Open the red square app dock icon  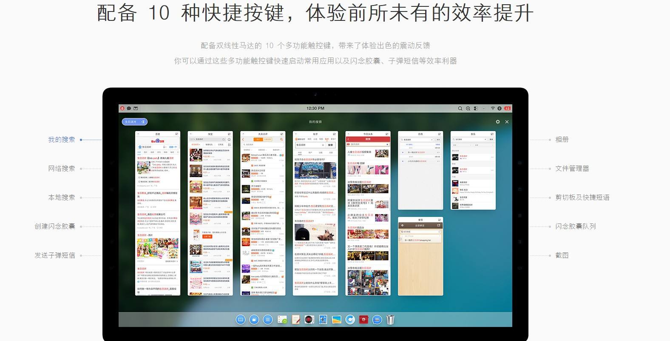click(x=363, y=319)
